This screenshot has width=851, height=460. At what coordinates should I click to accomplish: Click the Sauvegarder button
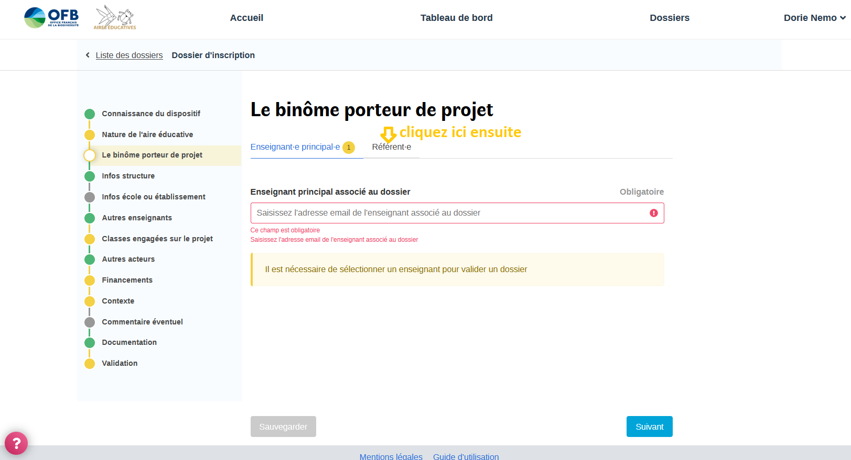point(283,427)
